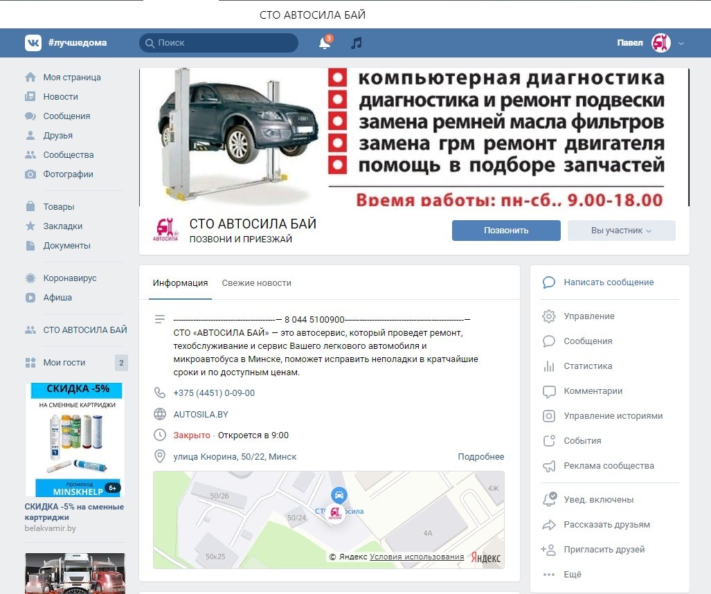This screenshot has height=594, width=711.
Task: Click the Написать сообщение speech bubble icon
Action: [549, 282]
